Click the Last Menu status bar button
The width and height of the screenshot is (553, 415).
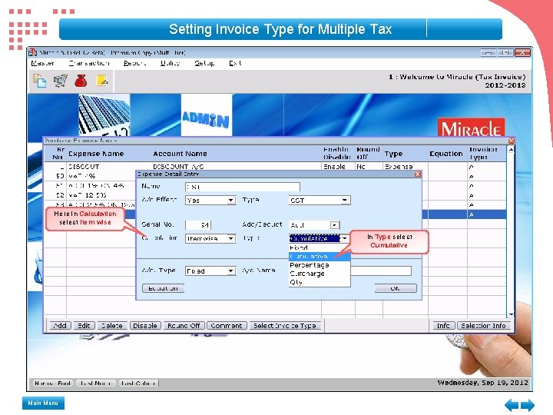[x=96, y=383]
